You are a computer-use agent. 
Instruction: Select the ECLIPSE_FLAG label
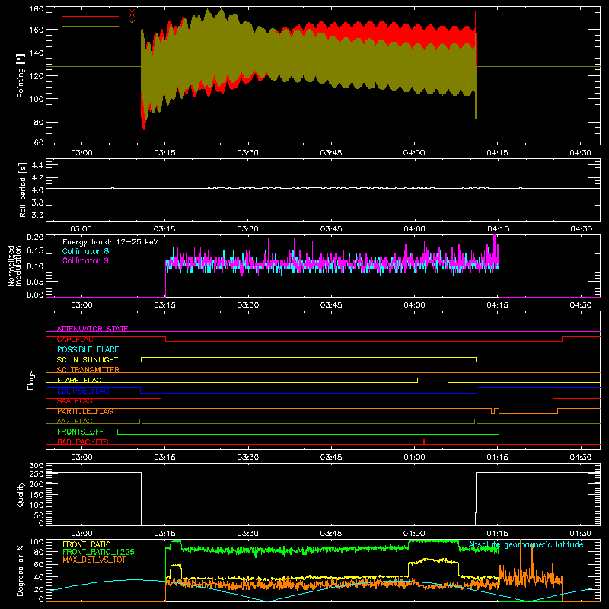coord(83,391)
